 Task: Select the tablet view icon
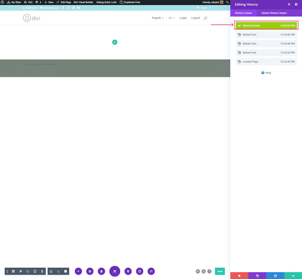click(x=35, y=271)
